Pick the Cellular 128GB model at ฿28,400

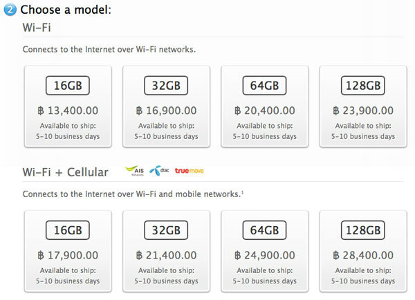[x=363, y=252]
